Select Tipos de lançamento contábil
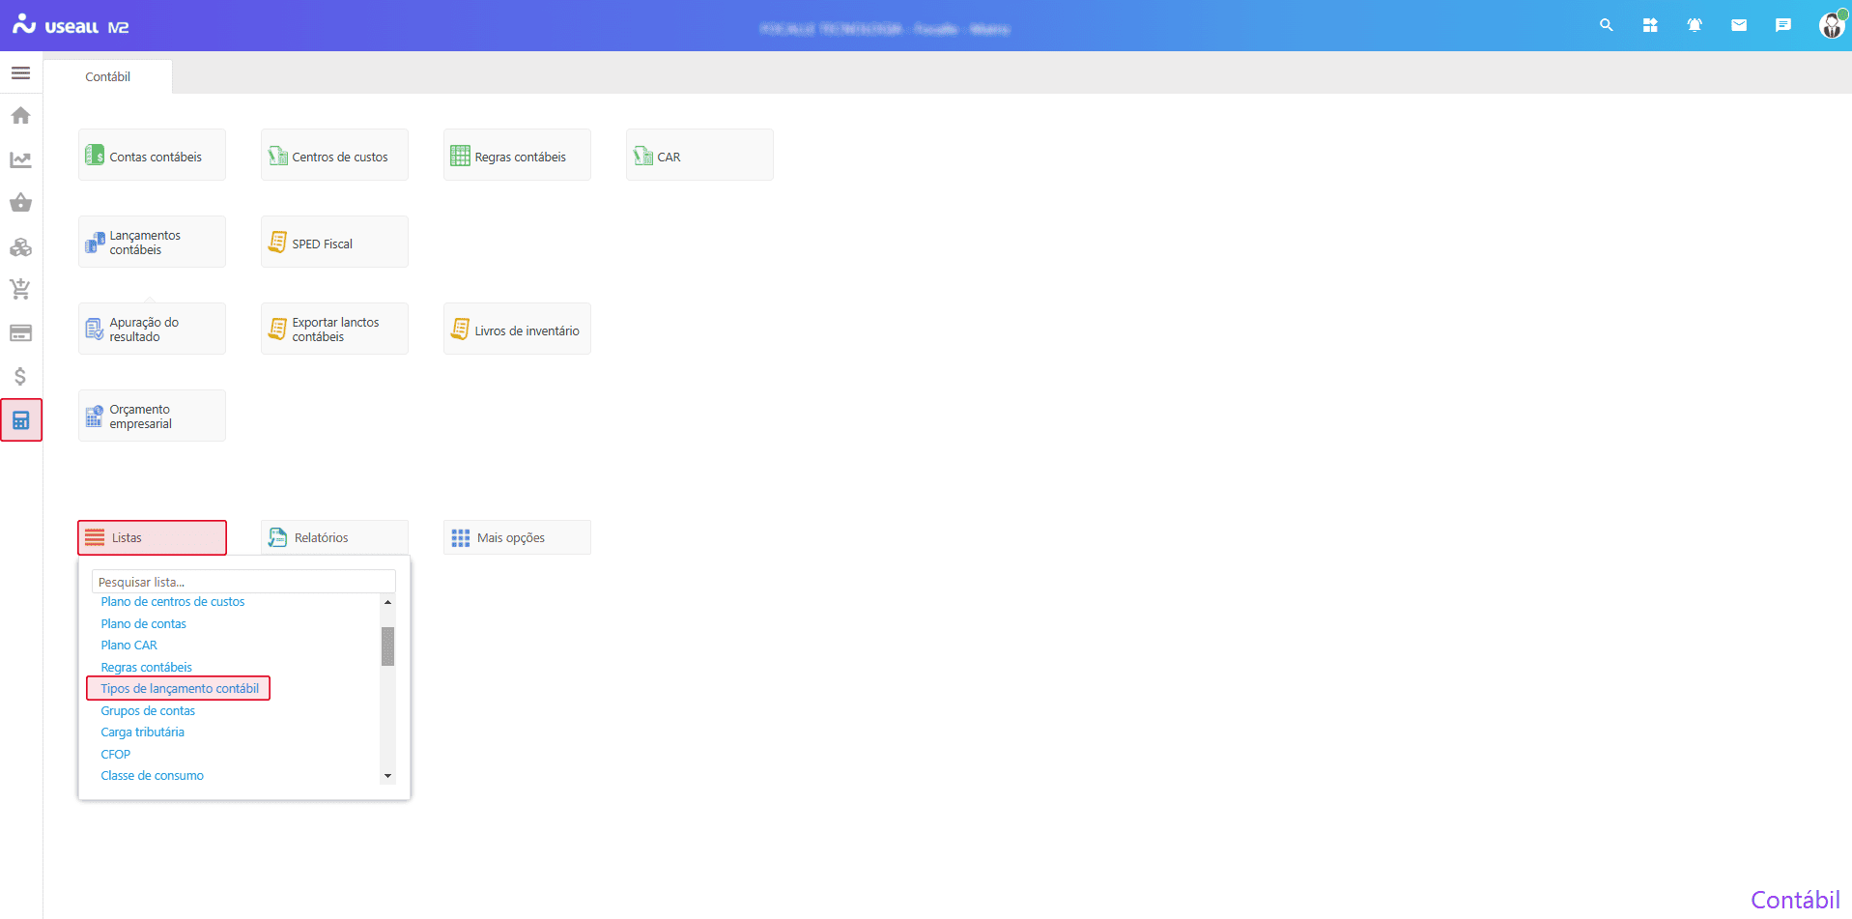The image size is (1852, 919). (x=180, y=689)
